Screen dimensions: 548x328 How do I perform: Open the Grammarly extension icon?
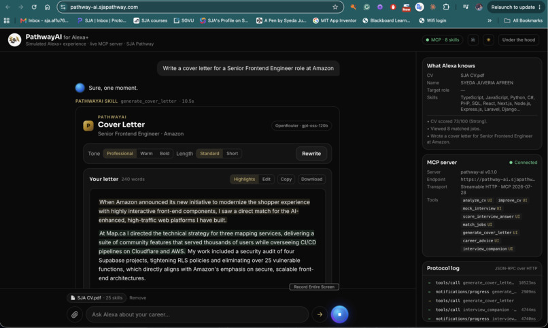click(366, 7)
